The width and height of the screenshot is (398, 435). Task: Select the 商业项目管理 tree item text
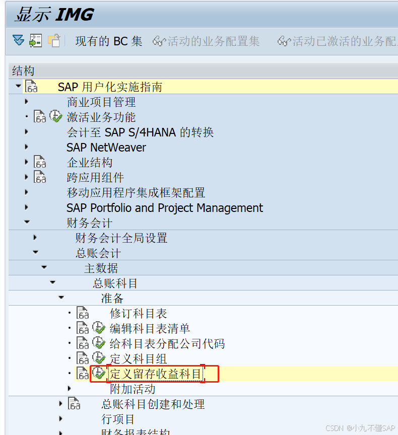tap(101, 102)
